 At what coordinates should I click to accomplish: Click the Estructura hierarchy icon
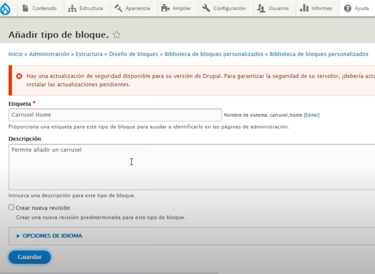pos(72,8)
